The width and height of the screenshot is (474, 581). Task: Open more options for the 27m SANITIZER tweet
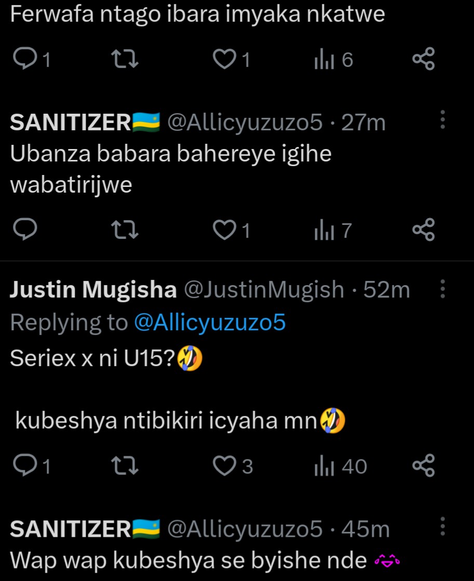[442, 120]
